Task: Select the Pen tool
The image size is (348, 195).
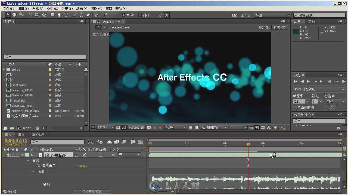Action: point(59,15)
